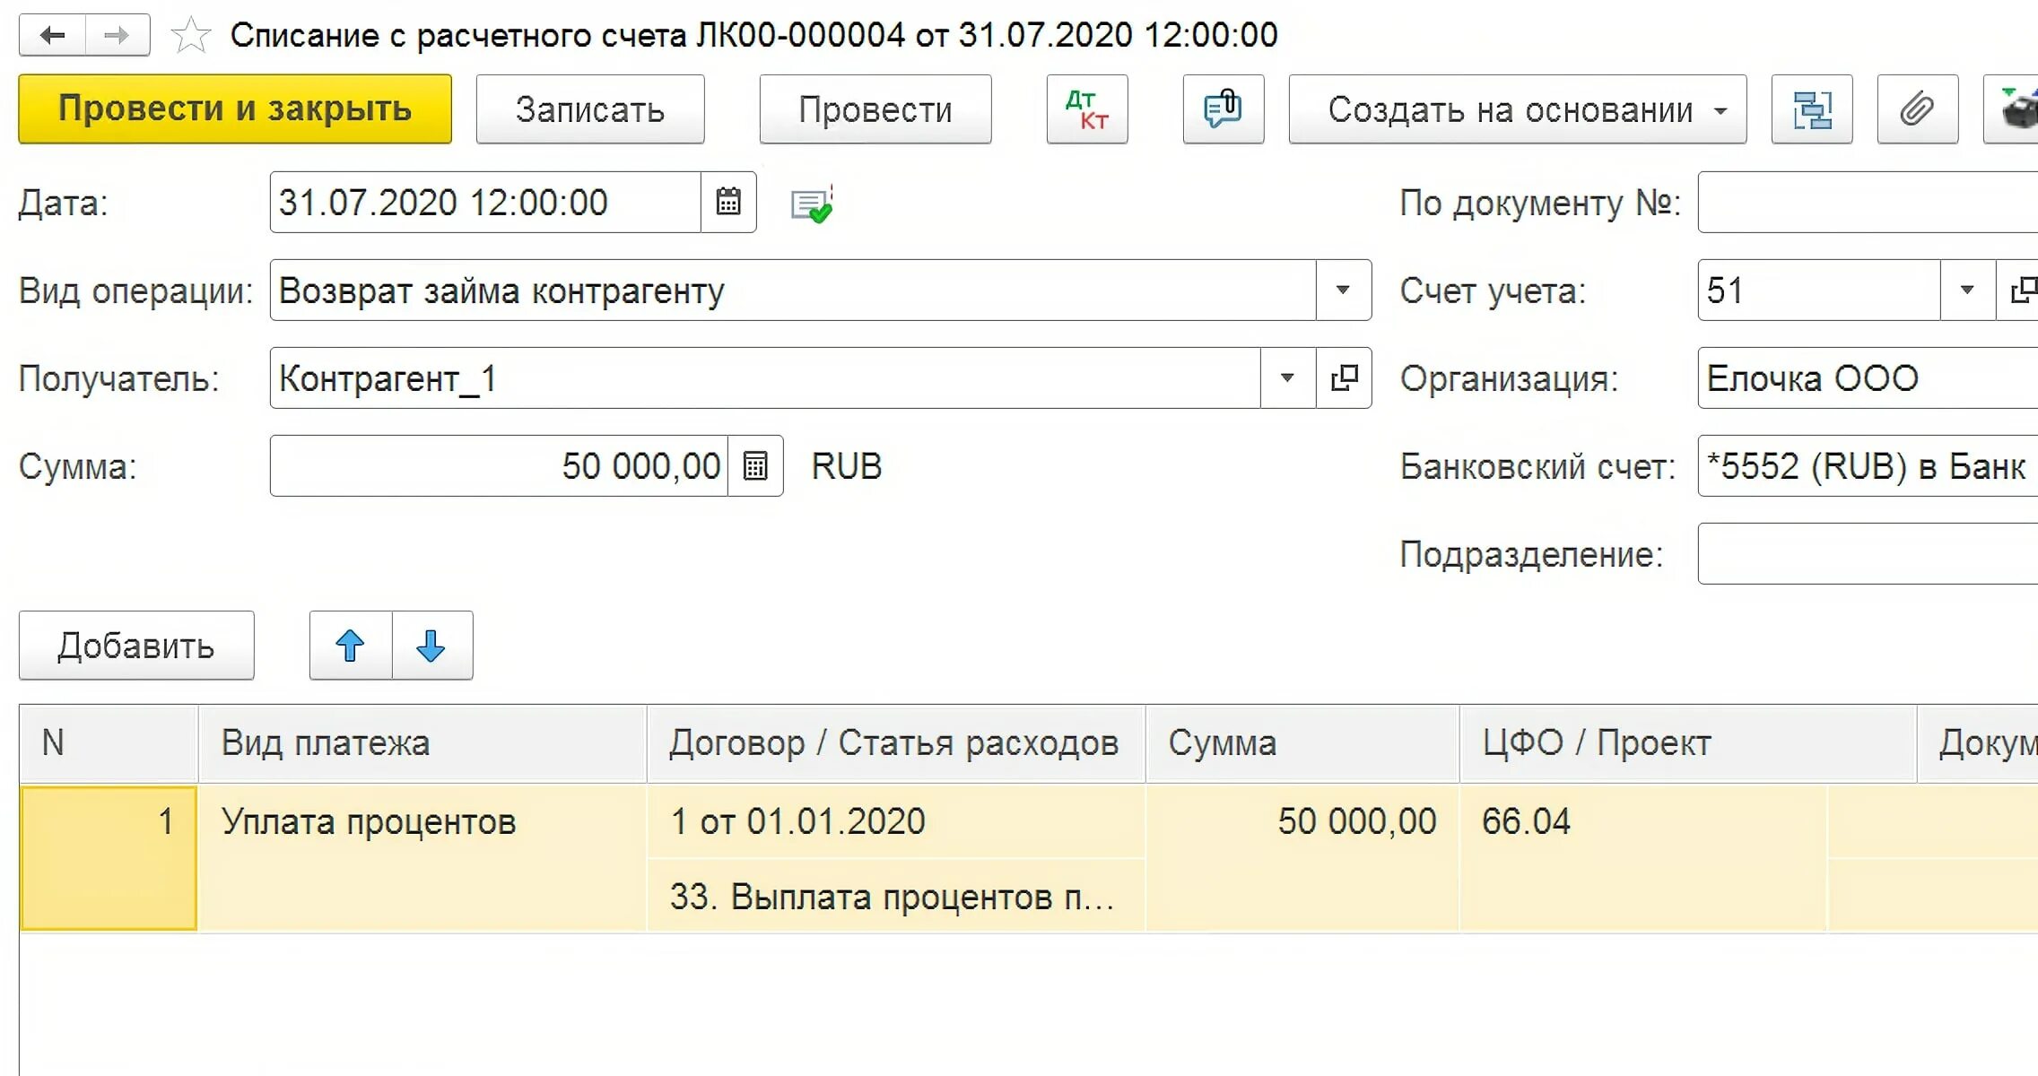Click the document posted status icon
Image resolution: width=2038 pixels, height=1076 pixels.
[812, 204]
